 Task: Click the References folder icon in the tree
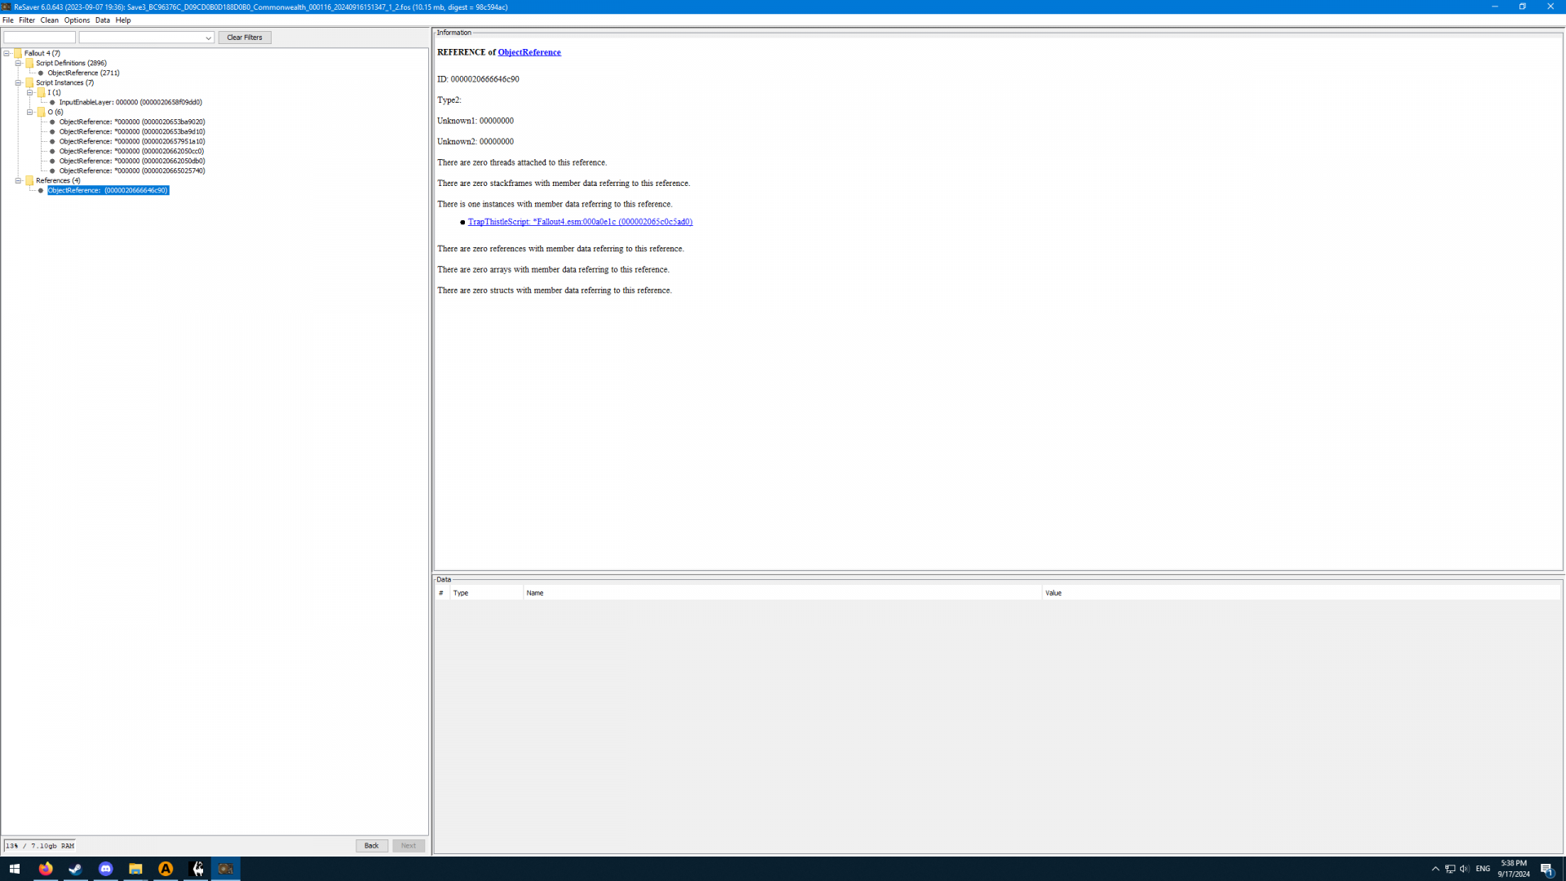pos(29,180)
